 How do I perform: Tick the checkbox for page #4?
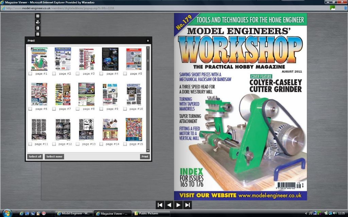click(101, 74)
